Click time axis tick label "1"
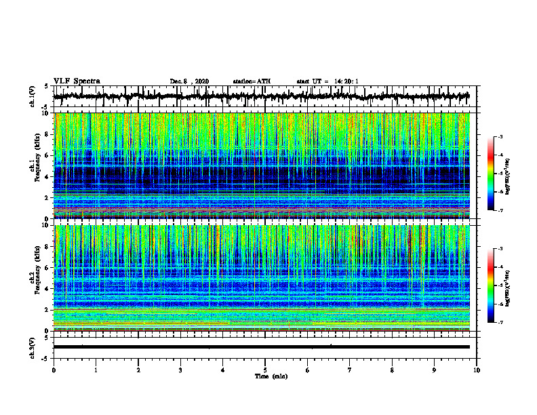Viewport: 537px width, 415px height. tap(96, 370)
